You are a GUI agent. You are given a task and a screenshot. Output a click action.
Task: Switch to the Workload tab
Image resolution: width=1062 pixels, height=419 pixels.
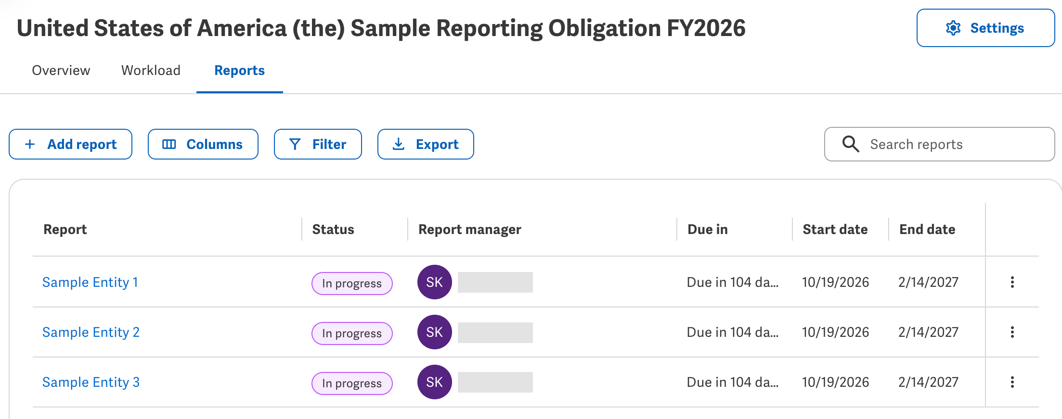click(151, 71)
